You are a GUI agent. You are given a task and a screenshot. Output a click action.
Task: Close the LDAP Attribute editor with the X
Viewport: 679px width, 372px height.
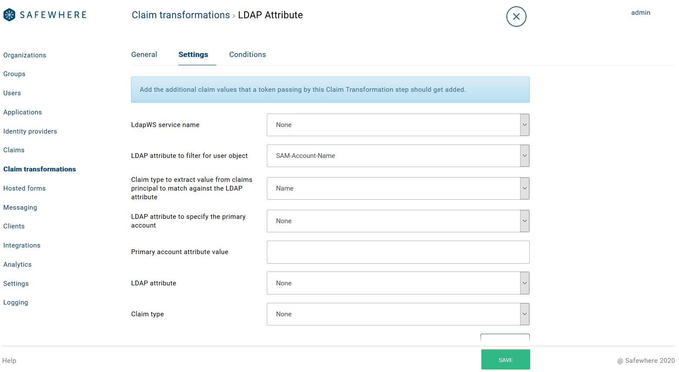coord(516,17)
